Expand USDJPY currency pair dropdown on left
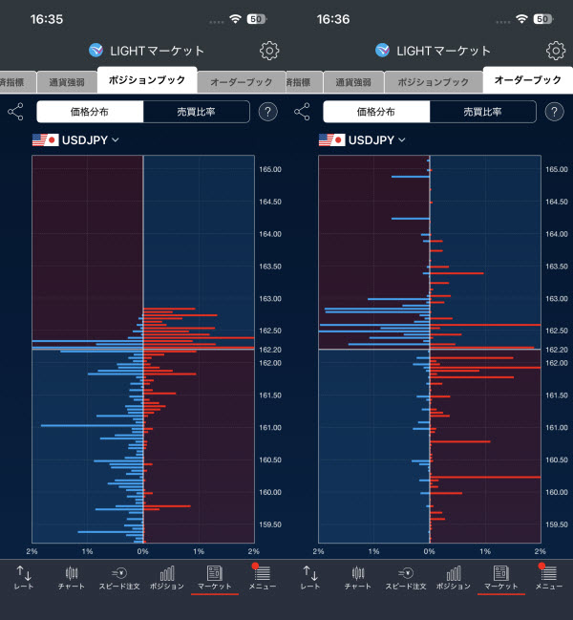573x620 pixels. (x=75, y=140)
